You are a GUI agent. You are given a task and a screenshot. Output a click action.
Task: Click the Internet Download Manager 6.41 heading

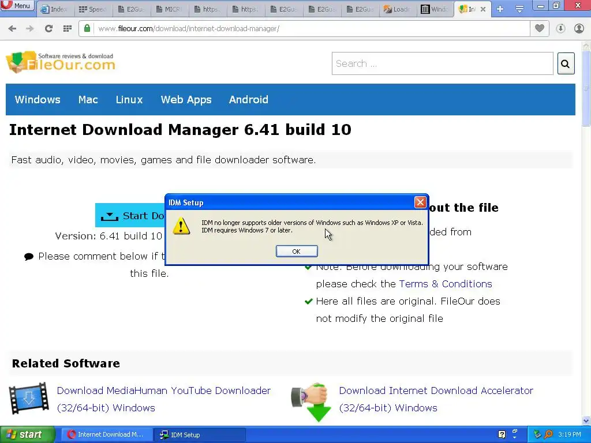point(180,130)
